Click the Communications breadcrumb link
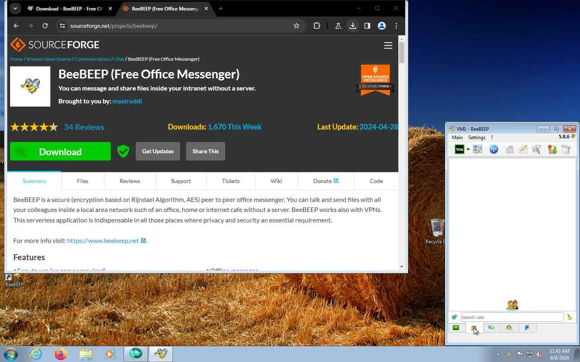 click(x=92, y=59)
